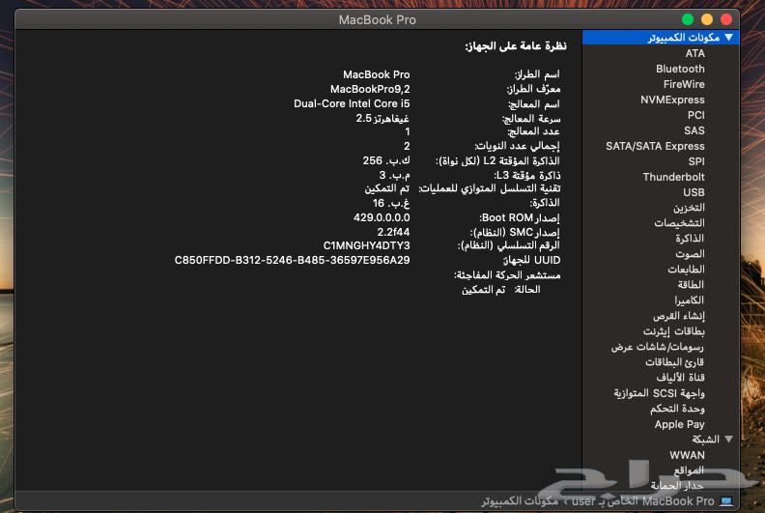This screenshot has width=765, height=513.
Task: Click SMC version 2.2f44
Action: (x=393, y=232)
